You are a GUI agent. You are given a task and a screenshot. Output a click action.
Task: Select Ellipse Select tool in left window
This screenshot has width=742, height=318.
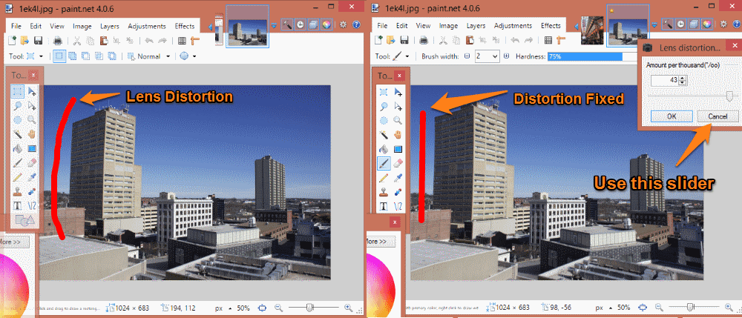click(18, 120)
